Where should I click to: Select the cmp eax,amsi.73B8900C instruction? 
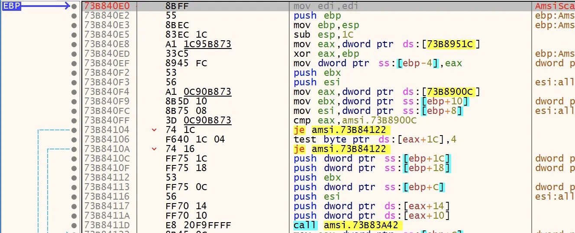[x=355, y=120]
